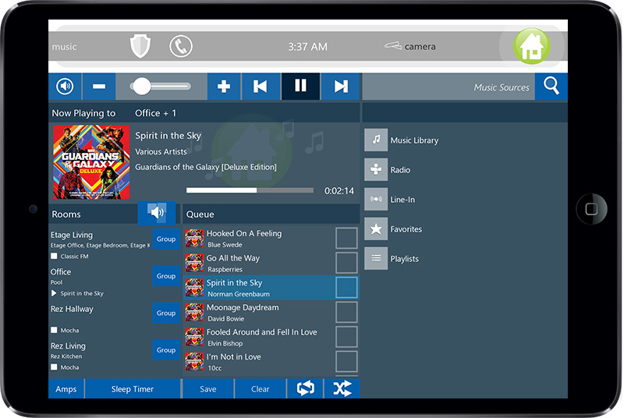Click the Amps button
Viewport: 624px width, 418px height.
coord(66,389)
